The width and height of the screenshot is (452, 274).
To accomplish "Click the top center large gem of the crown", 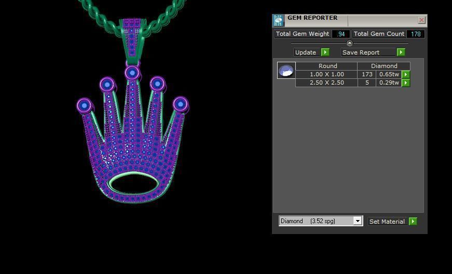I will (x=132, y=73).
